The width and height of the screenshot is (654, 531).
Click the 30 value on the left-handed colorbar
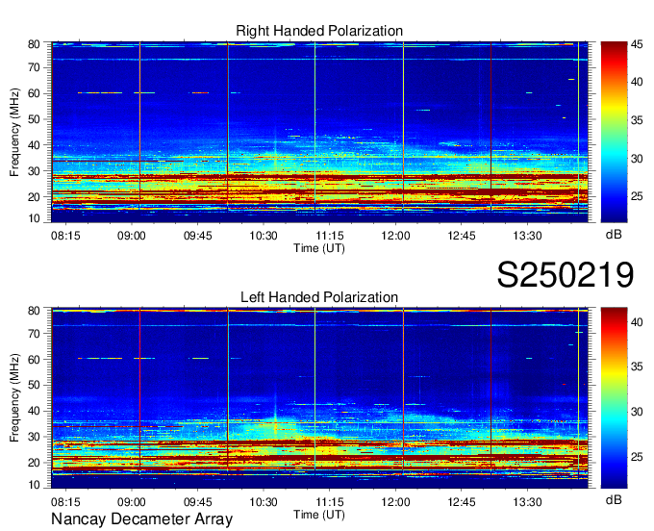pyautogui.click(x=637, y=412)
